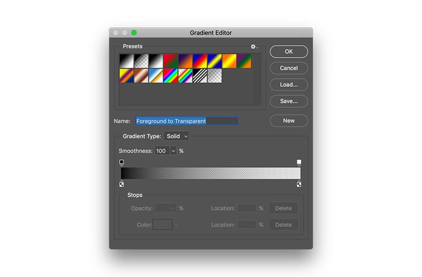
Task: Select the Foreground to Transparent checkered preset
Action: pos(141,61)
